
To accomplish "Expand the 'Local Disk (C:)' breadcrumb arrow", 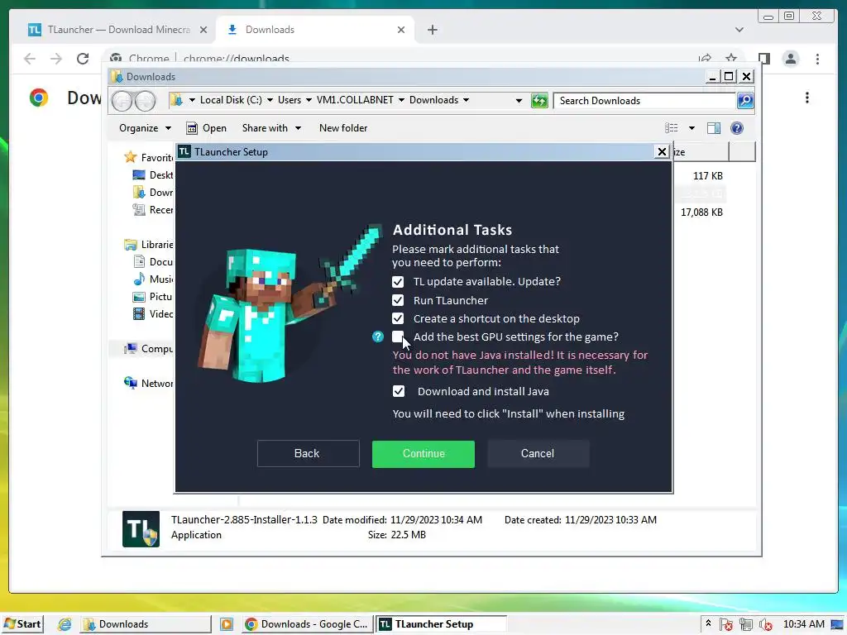I will (270, 100).
